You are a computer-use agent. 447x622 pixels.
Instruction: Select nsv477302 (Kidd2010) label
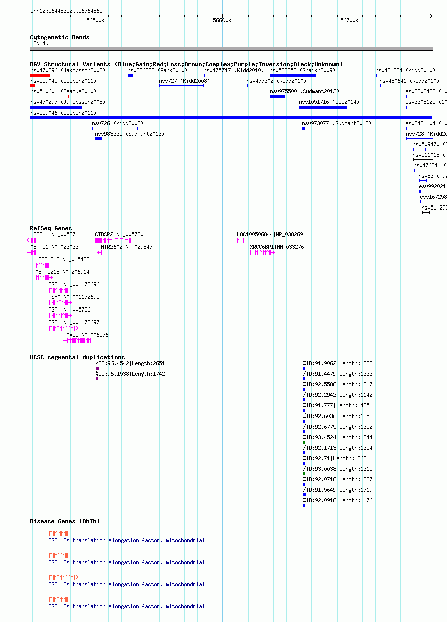[x=276, y=81]
